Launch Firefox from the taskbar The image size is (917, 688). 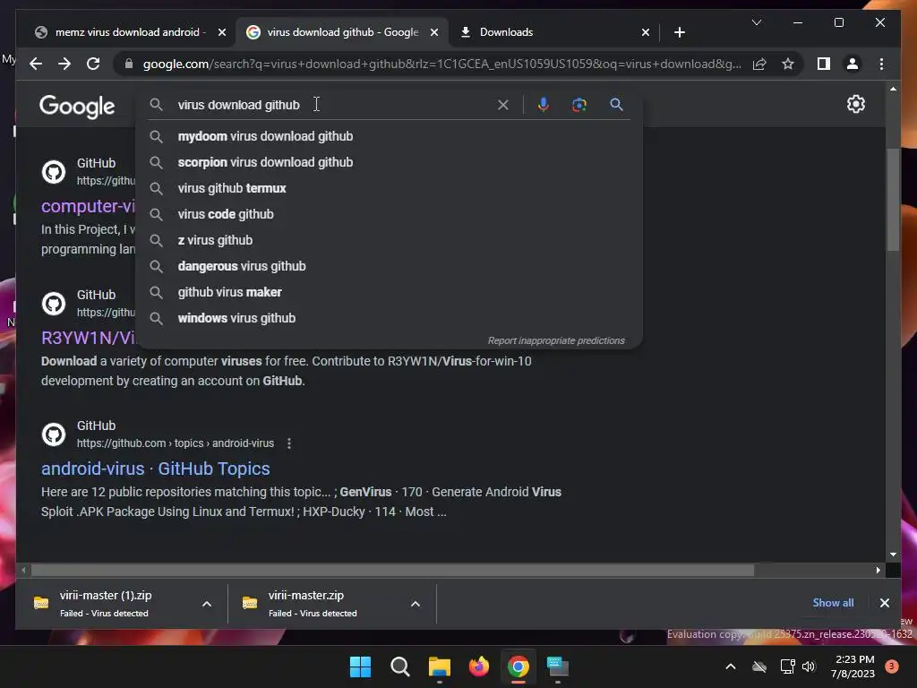[x=479, y=666]
